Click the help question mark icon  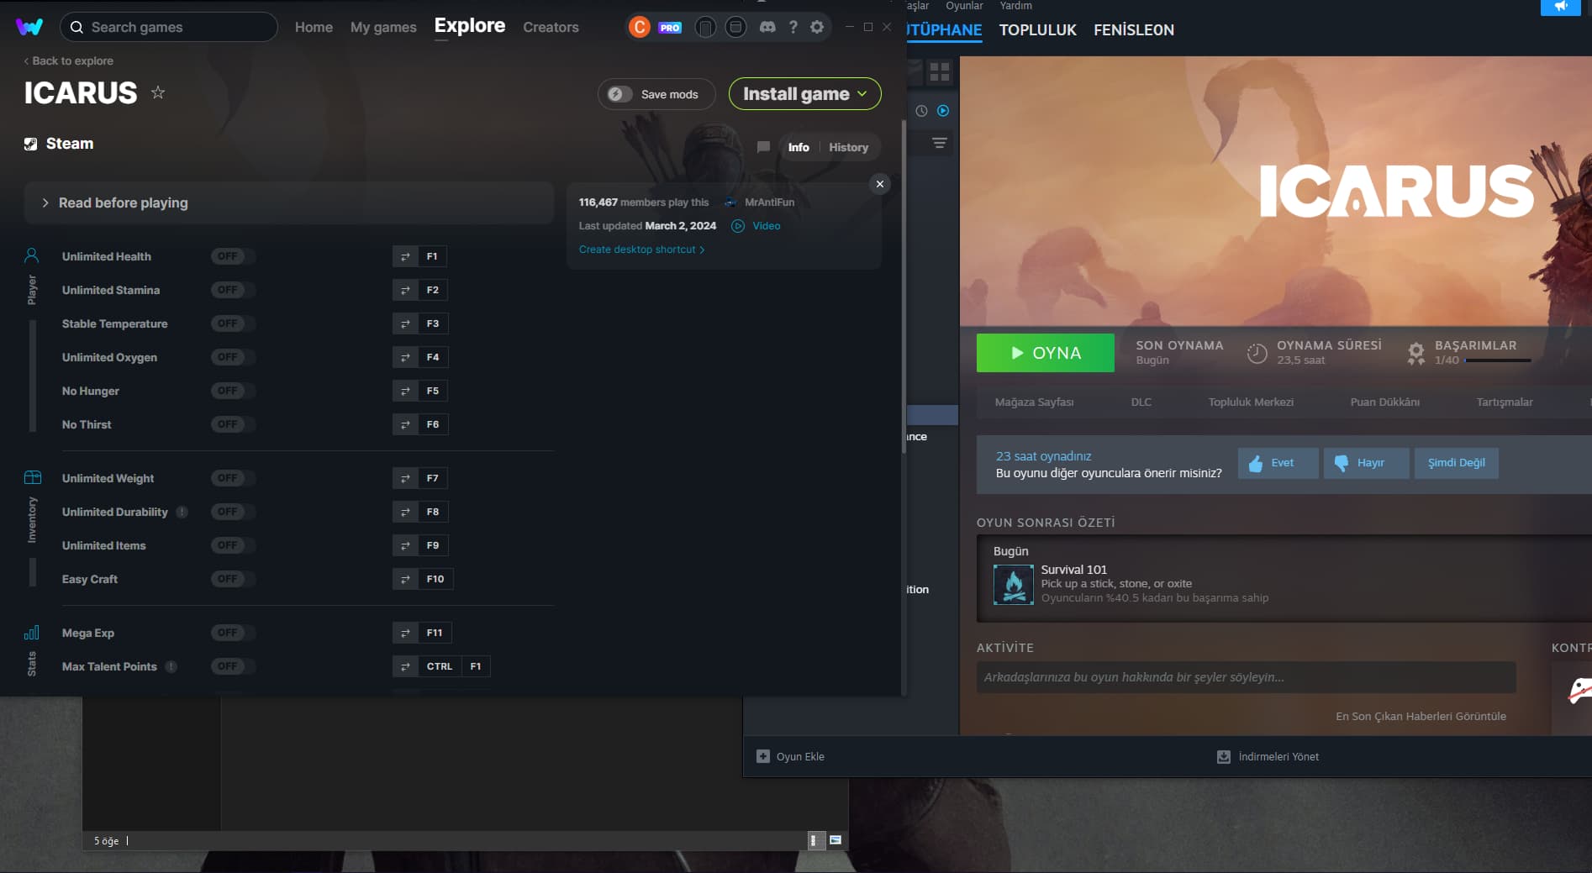(793, 27)
